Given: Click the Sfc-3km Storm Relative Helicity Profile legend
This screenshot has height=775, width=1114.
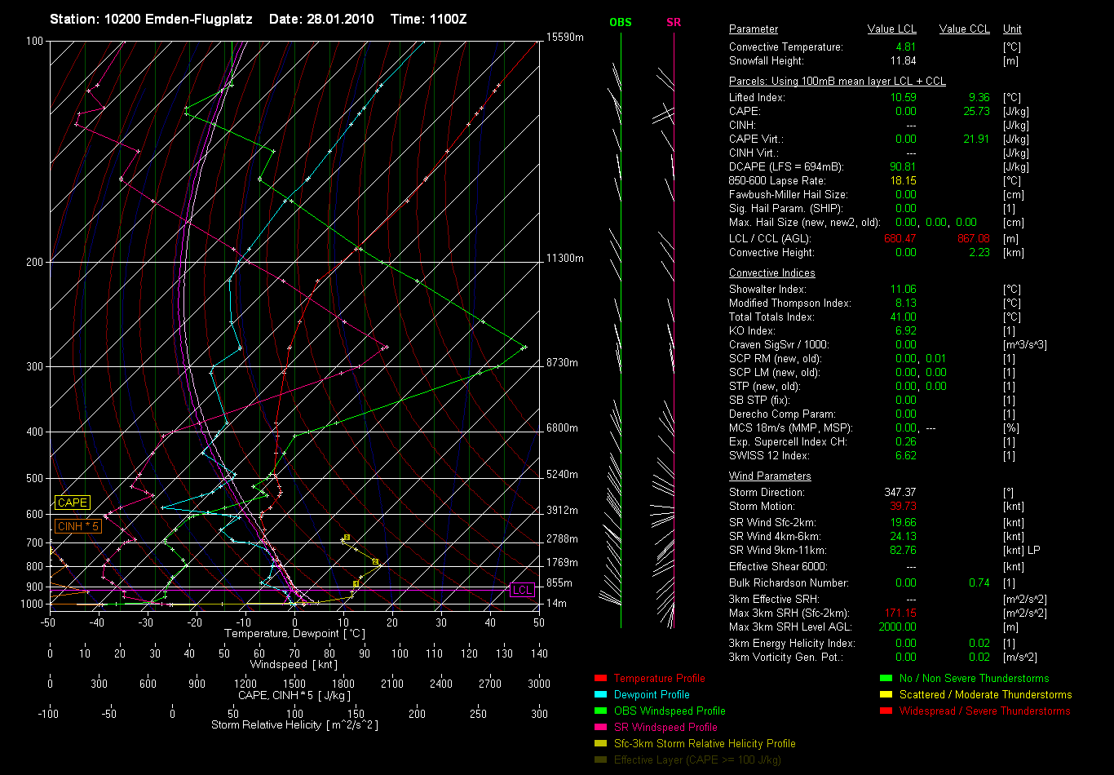Looking at the screenshot, I should [x=705, y=743].
